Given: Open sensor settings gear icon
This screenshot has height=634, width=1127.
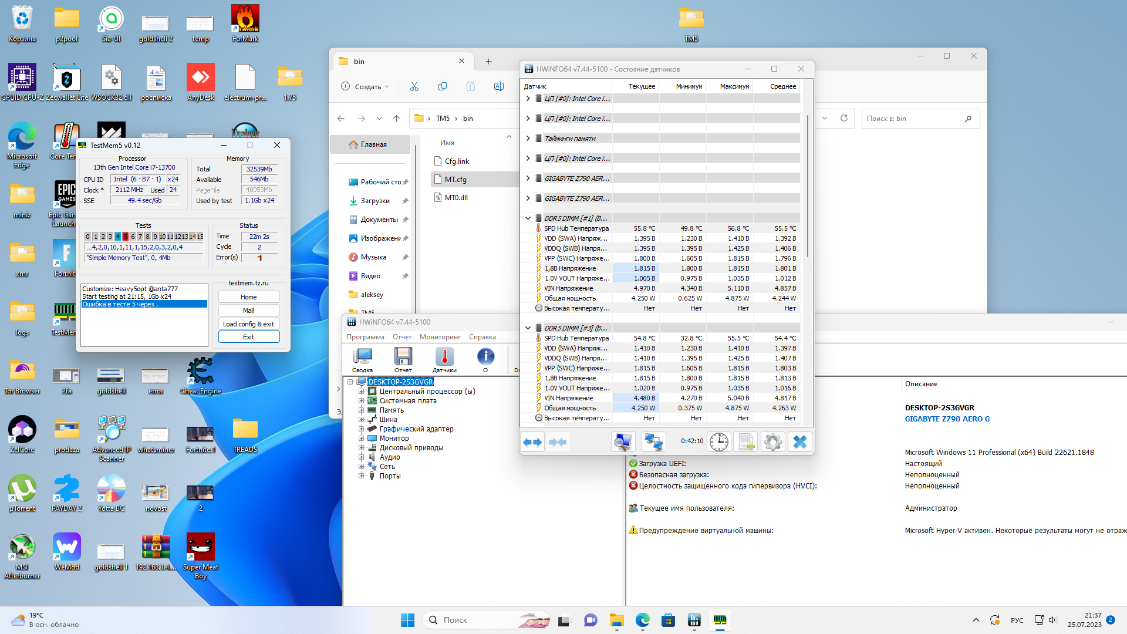Looking at the screenshot, I should click(772, 442).
